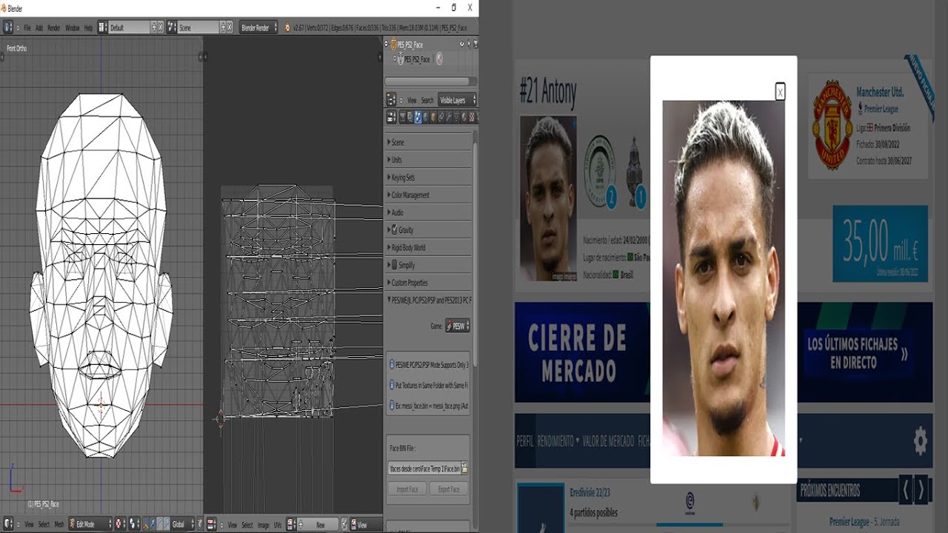The height and width of the screenshot is (533, 948).
Task: Switch to the World properties tab
Action: coord(425,117)
